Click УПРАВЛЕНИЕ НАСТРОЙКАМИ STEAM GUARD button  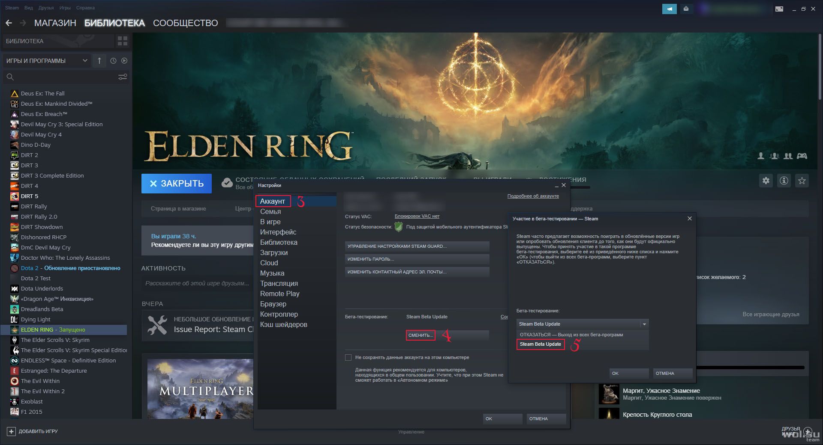417,246
